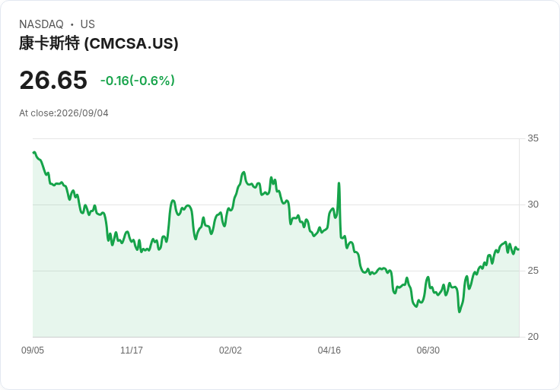Image resolution: width=560 pixels, height=390 pixels.
Task: Click the At close date text
Action: (x=64, y=113)
